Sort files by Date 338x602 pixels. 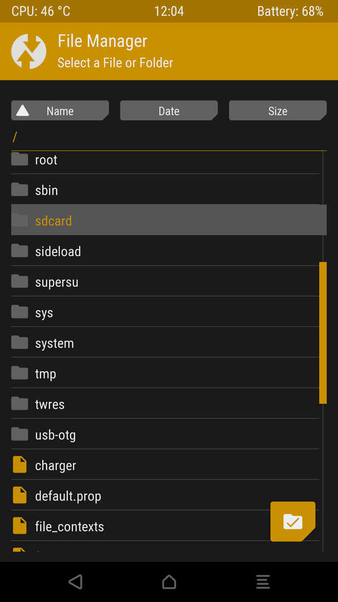168,111
